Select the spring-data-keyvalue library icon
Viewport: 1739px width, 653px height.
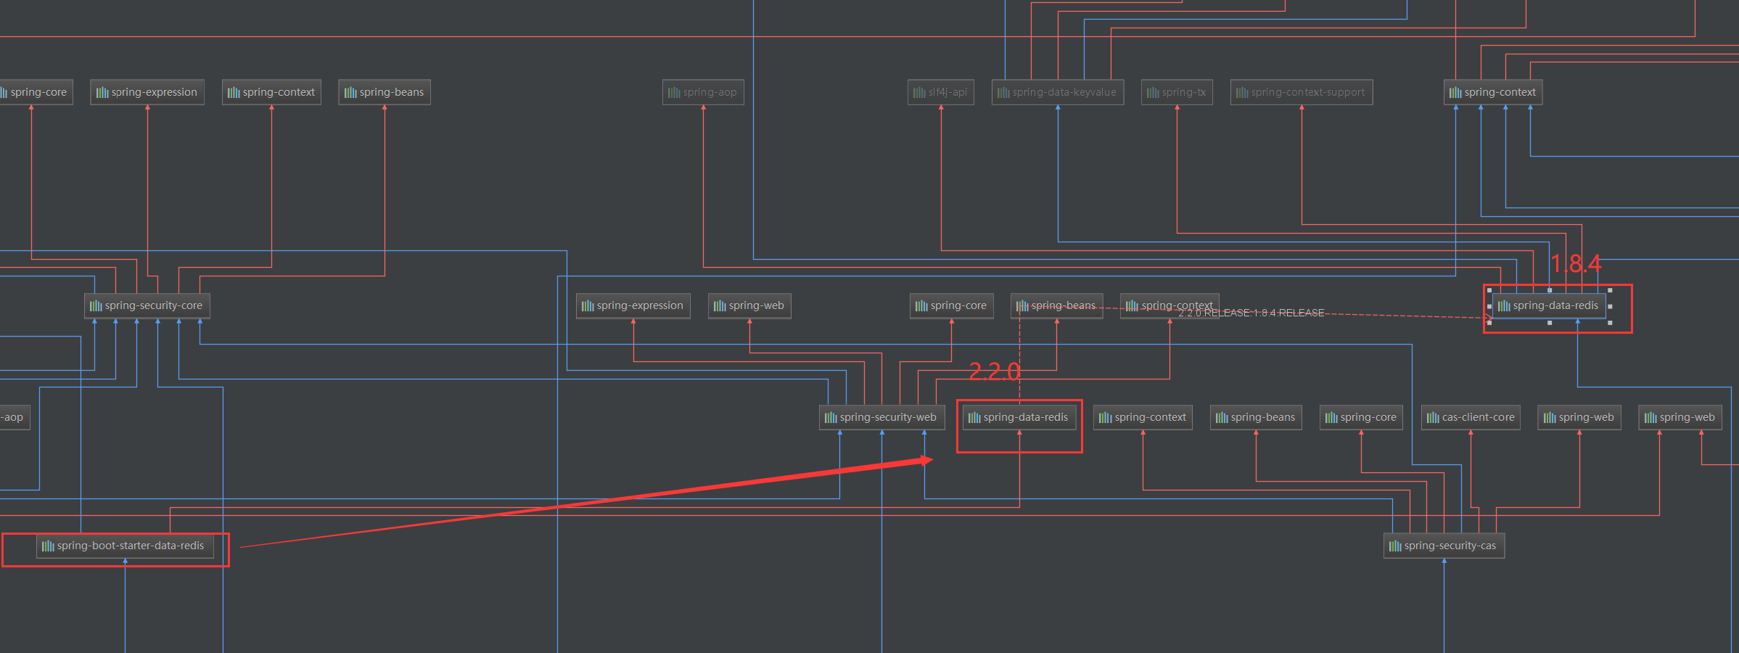pos(1003,93)
